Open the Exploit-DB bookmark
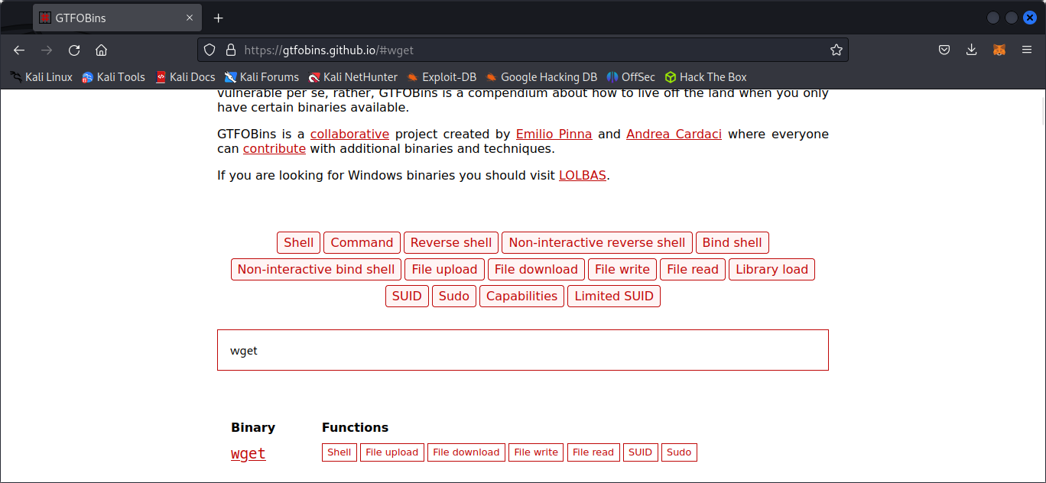1046x483 pixels. (x=441, y=77)
